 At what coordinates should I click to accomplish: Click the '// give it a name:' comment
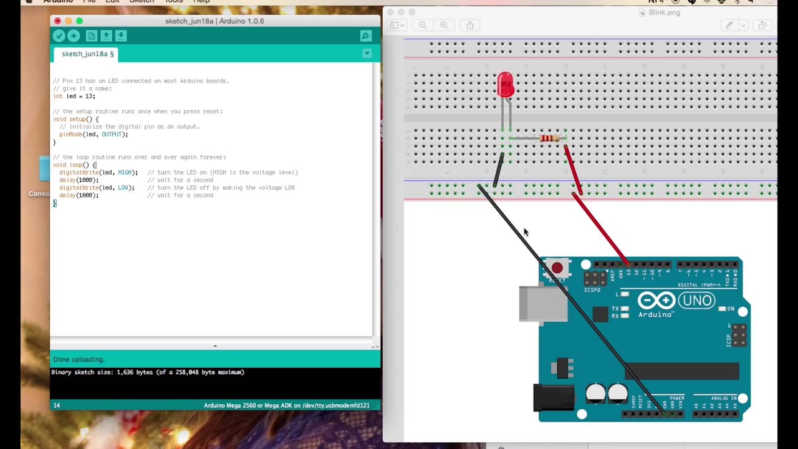coord(82,89)
